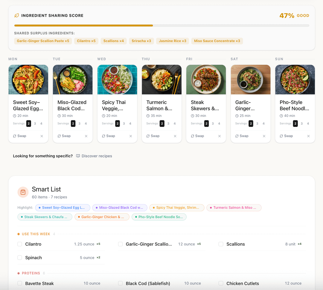The height and width of the screenshot is (290, 323).
Task: Click the Smart List shopping bag icon
Action: 23,192
